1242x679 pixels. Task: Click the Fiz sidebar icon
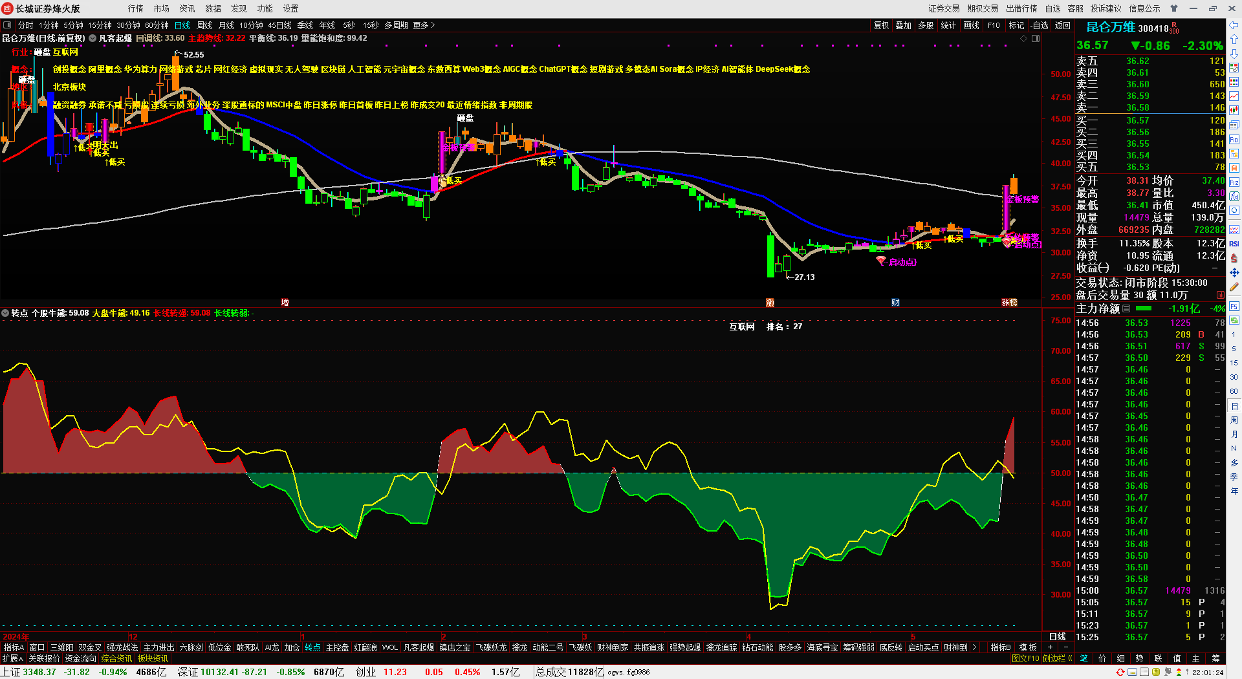coord(1234,182)
